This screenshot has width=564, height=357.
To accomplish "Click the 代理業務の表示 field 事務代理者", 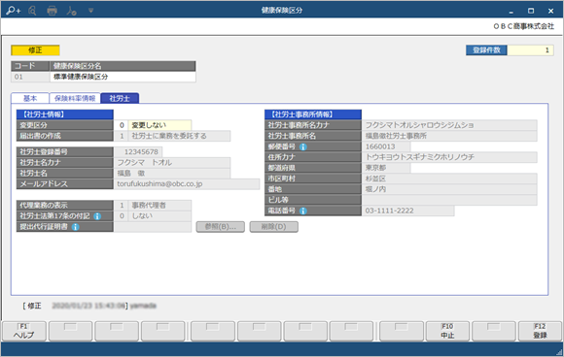I will (159, 206).
